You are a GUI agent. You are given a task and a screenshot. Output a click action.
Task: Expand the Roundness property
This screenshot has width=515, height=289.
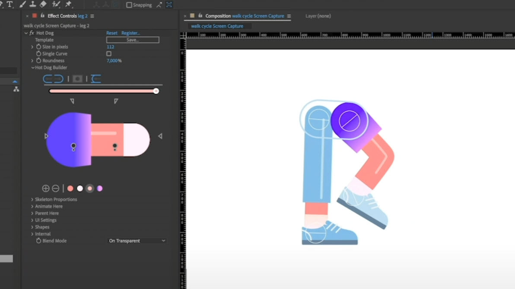[x=32, y=60]
